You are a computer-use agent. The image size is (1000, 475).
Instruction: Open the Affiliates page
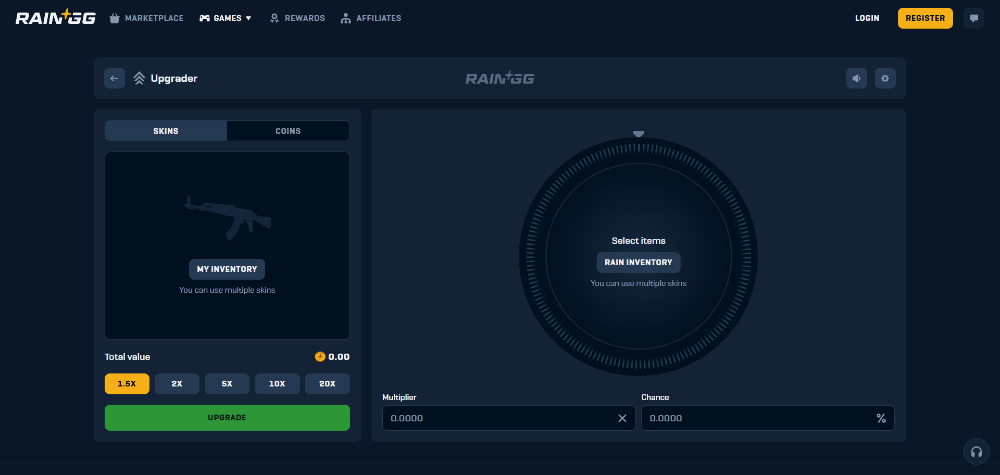tap(371, 18)
